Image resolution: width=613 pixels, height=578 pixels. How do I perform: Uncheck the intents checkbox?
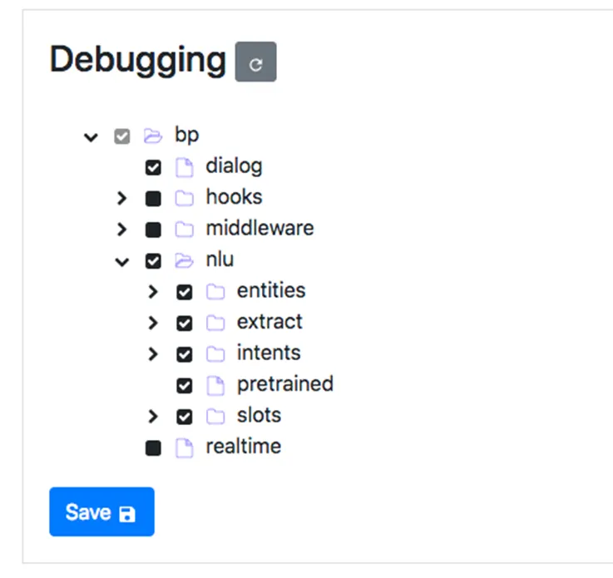184,355
